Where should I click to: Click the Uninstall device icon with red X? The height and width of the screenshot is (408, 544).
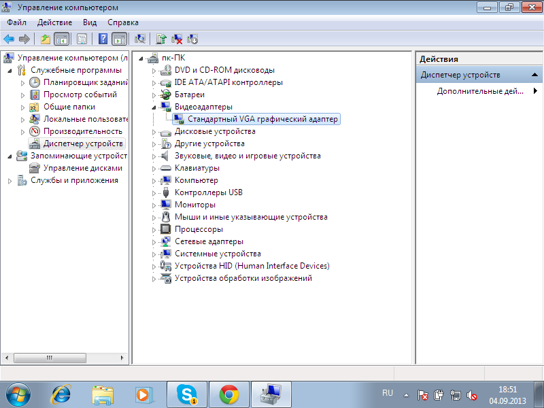[177, 39]
